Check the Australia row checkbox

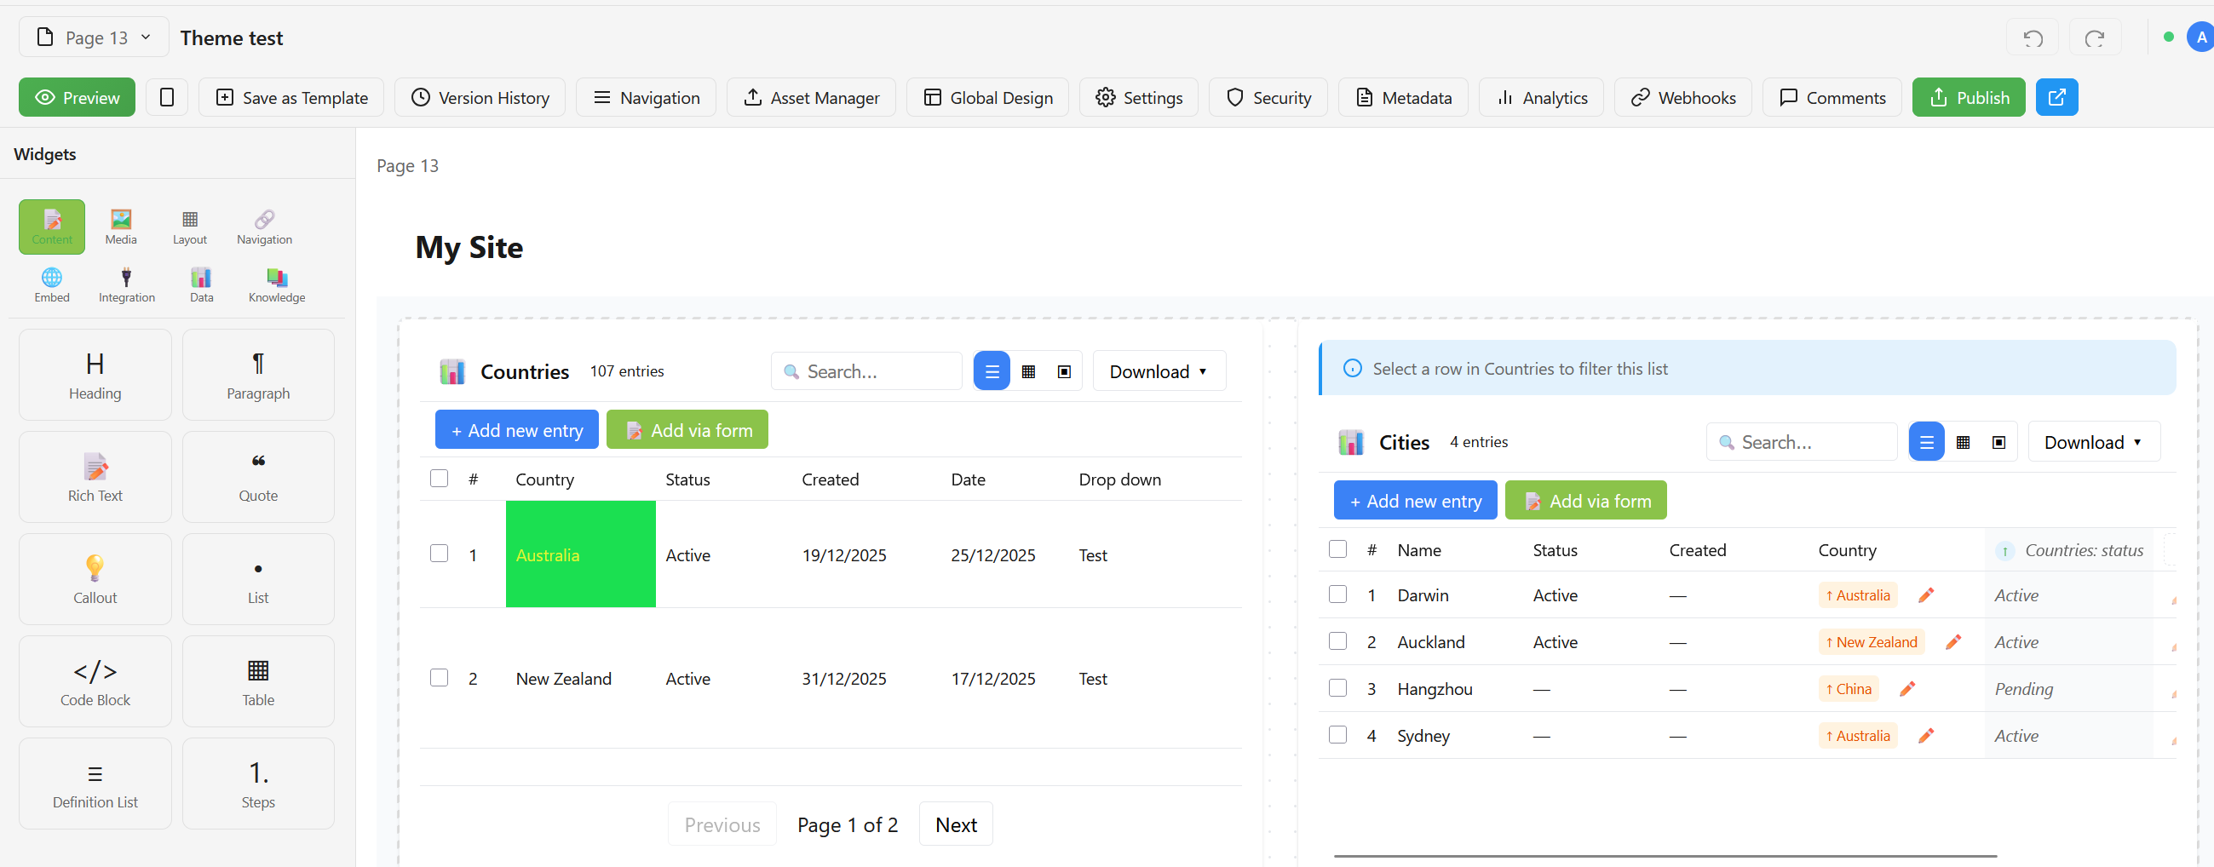pos(439,553)
